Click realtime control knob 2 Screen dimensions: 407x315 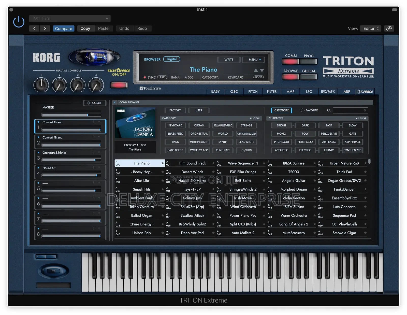[x=59, y=85]
